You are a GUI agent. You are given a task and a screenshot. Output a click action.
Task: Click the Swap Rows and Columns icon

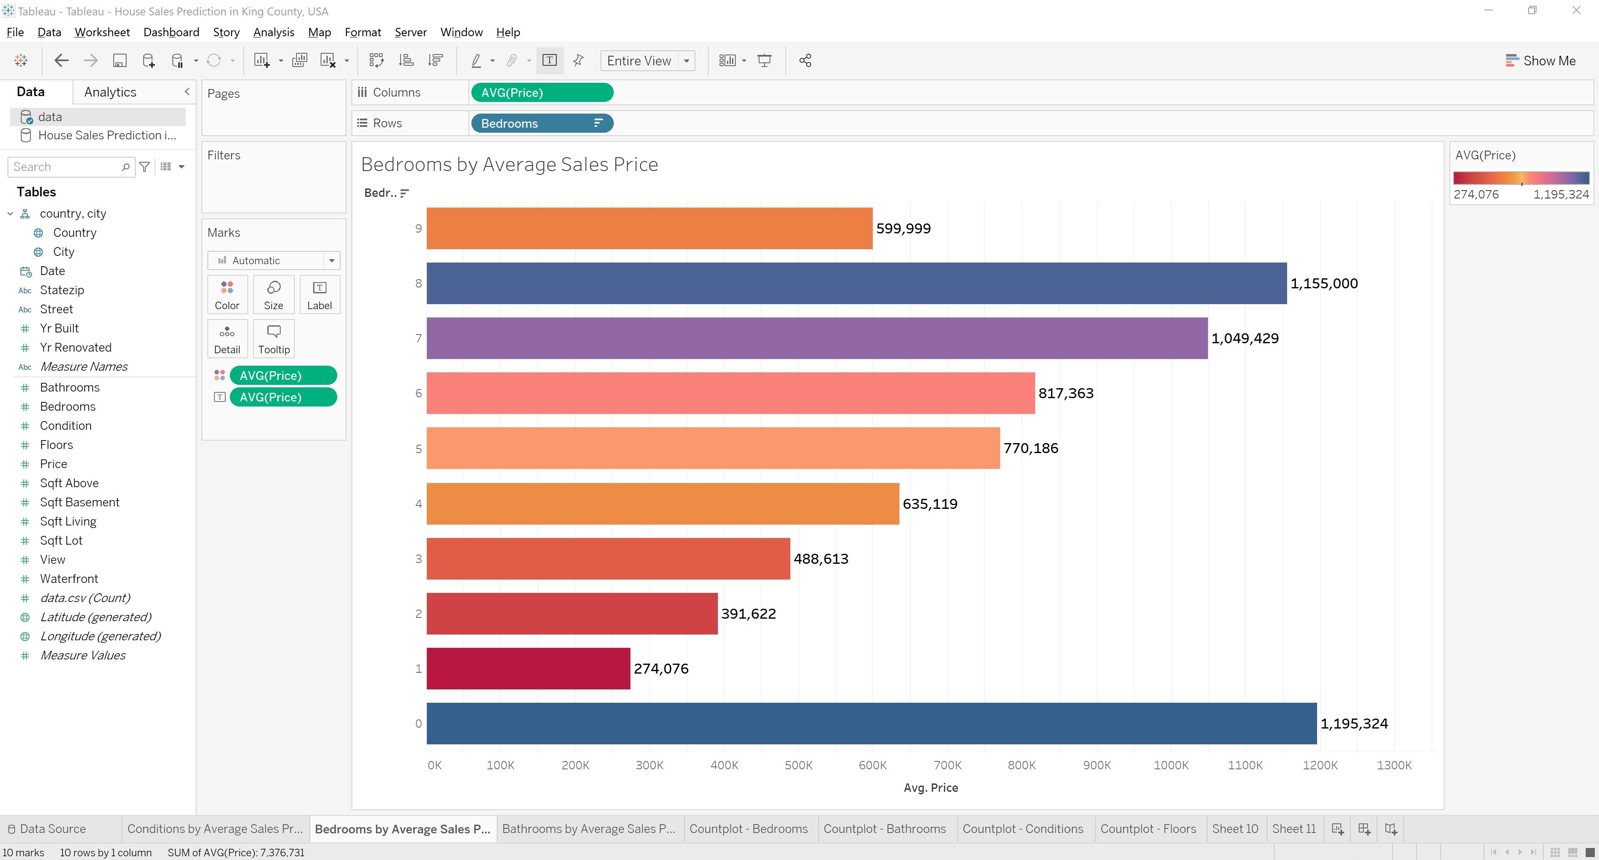[376, 60]
